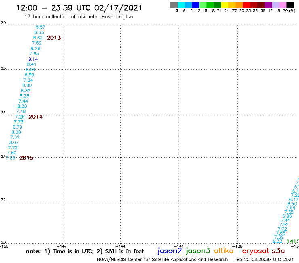
Task: Select the 7.06 reading on latitude 24 line
Action: (10, 158)
